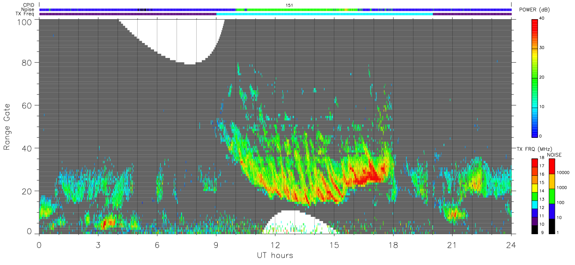
Task: Click the NOISE legend title
Action: pyautogui.click(x=554, y=155)
